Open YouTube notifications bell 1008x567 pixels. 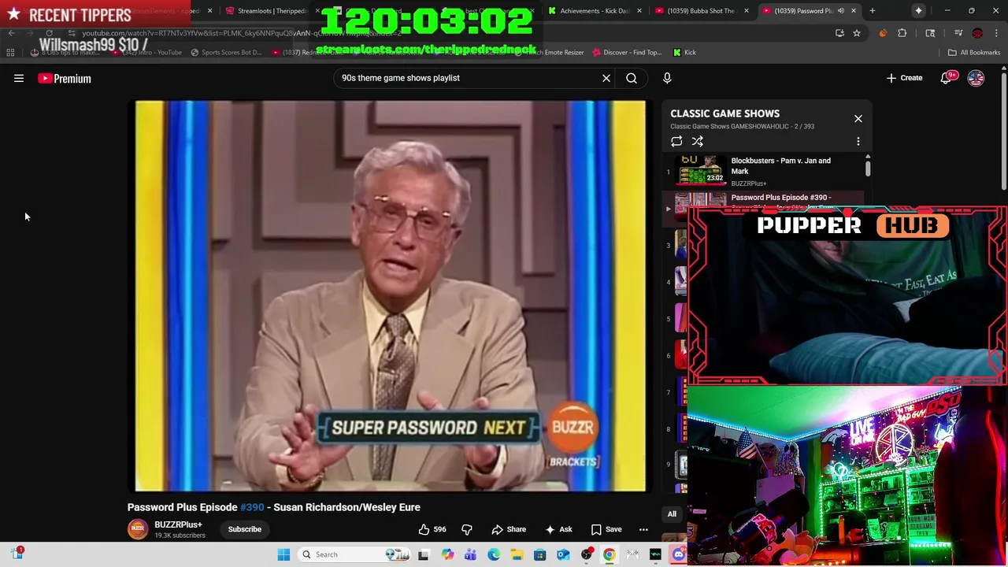(x=946, y=78)
